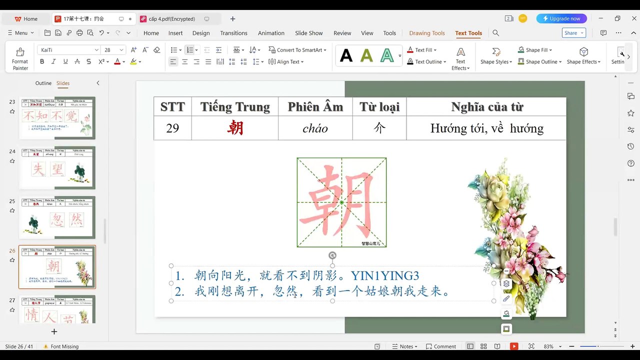
Task: Toggle bold formatting
Action: (42, 61)
